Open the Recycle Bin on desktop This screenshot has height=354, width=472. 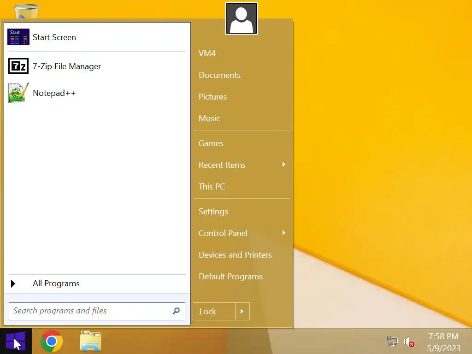[26, 12]
